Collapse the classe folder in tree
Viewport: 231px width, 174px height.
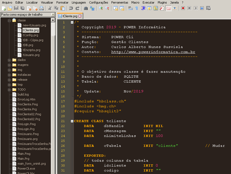coord(9,21)
